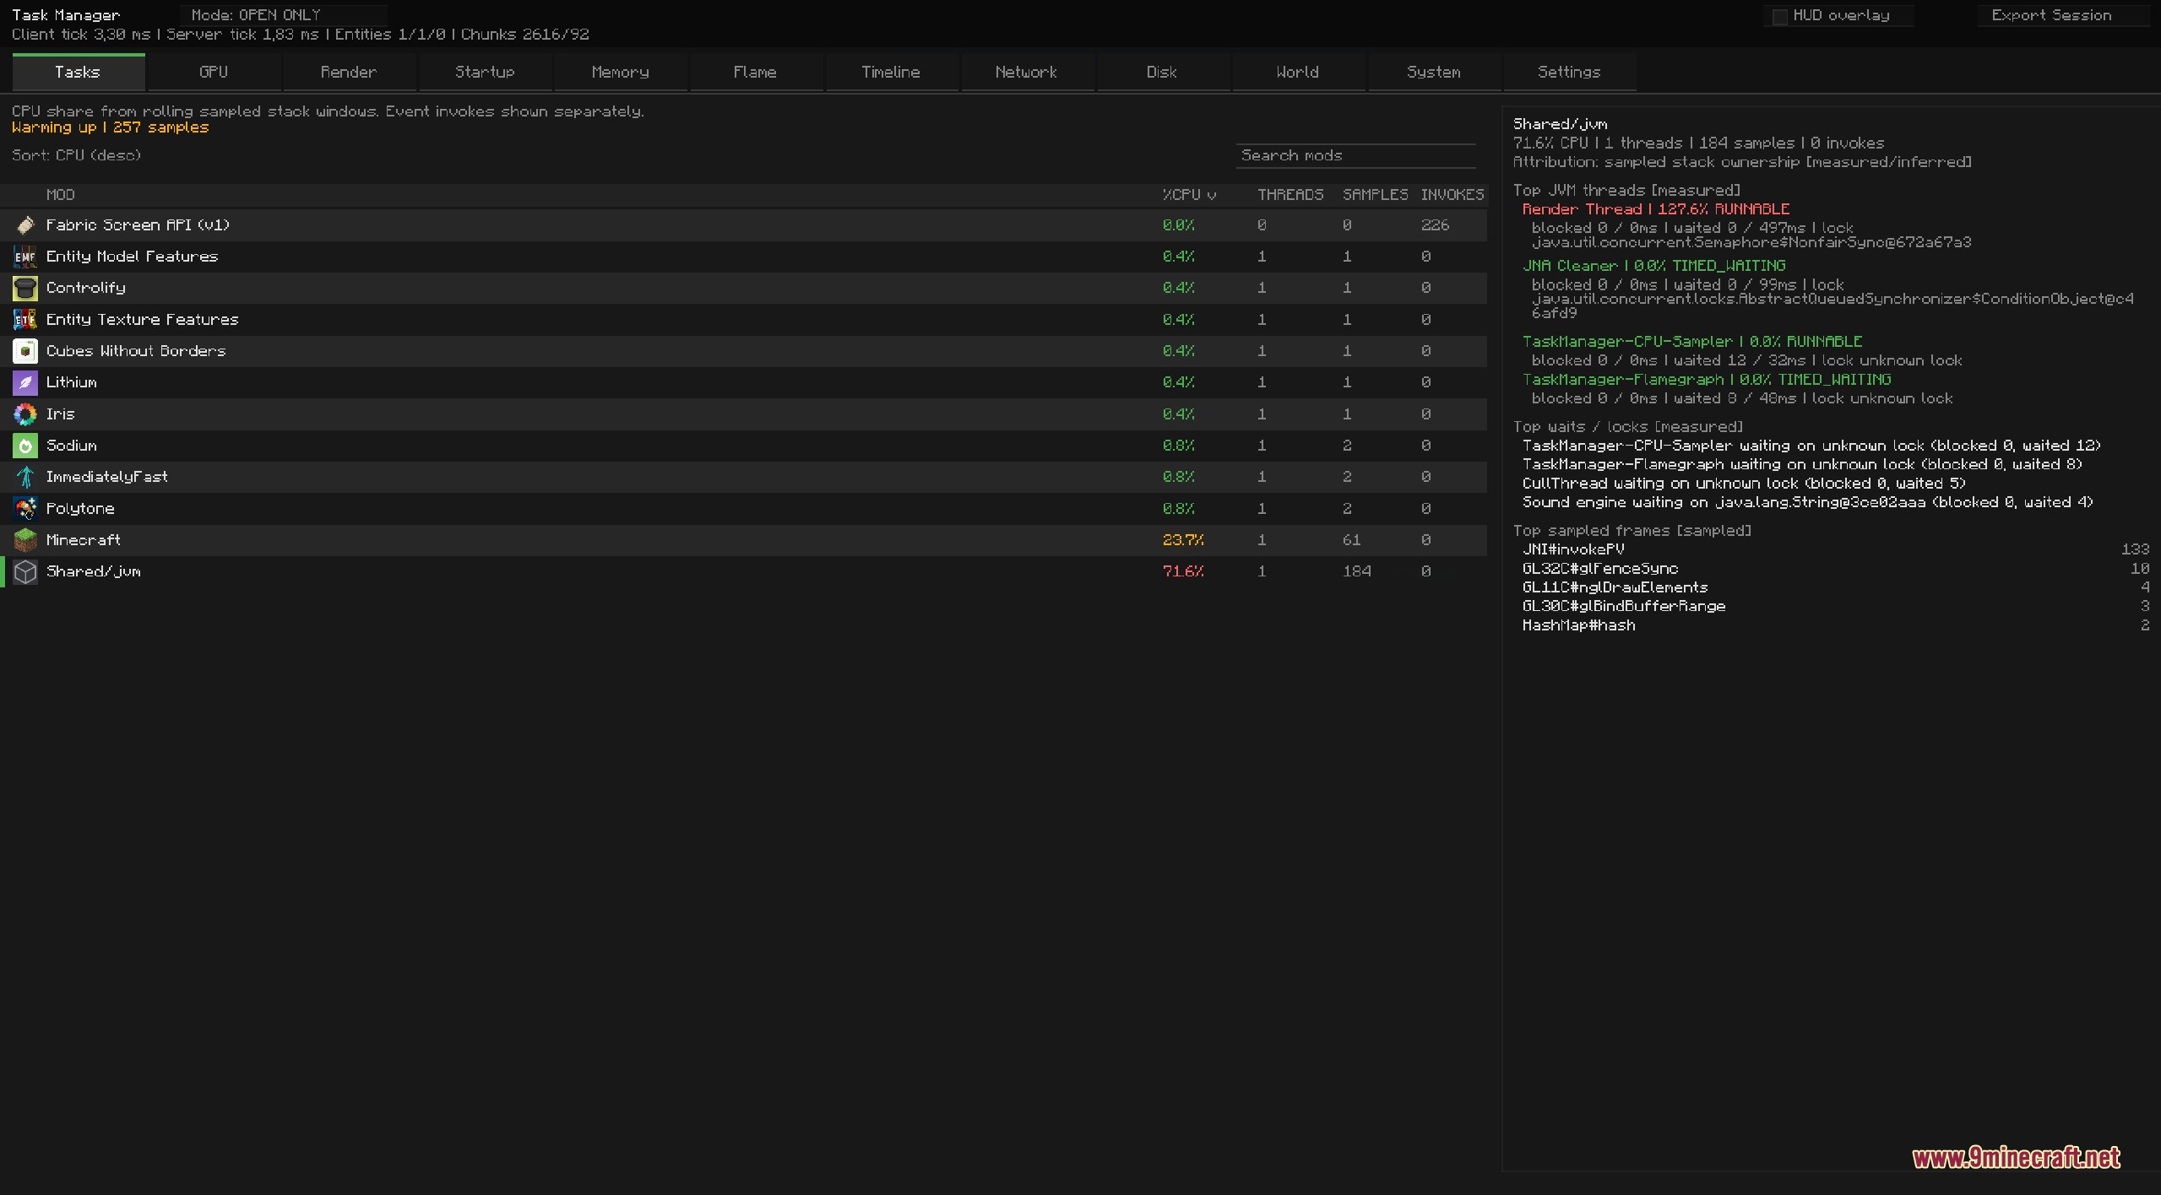This screenshot has width=2161, height=1195.
Task: Click the Entity Model Features EMF icon
Action: [x=25, y=257]
